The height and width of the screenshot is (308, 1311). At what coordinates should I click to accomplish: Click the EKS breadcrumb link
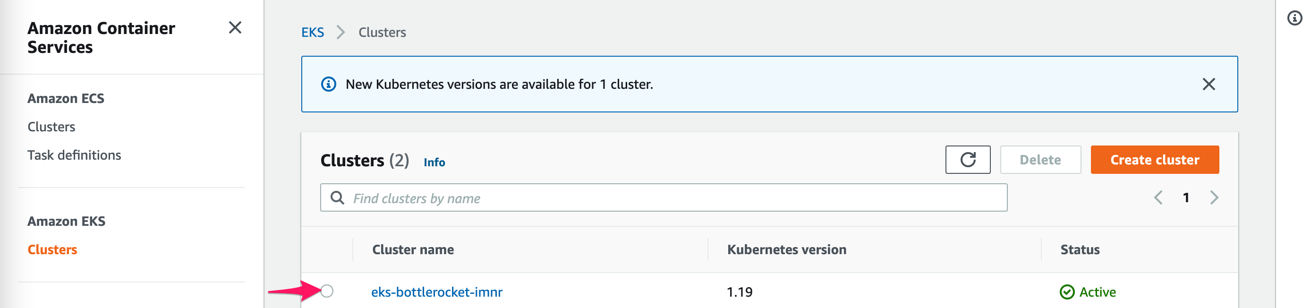[312, 33]
